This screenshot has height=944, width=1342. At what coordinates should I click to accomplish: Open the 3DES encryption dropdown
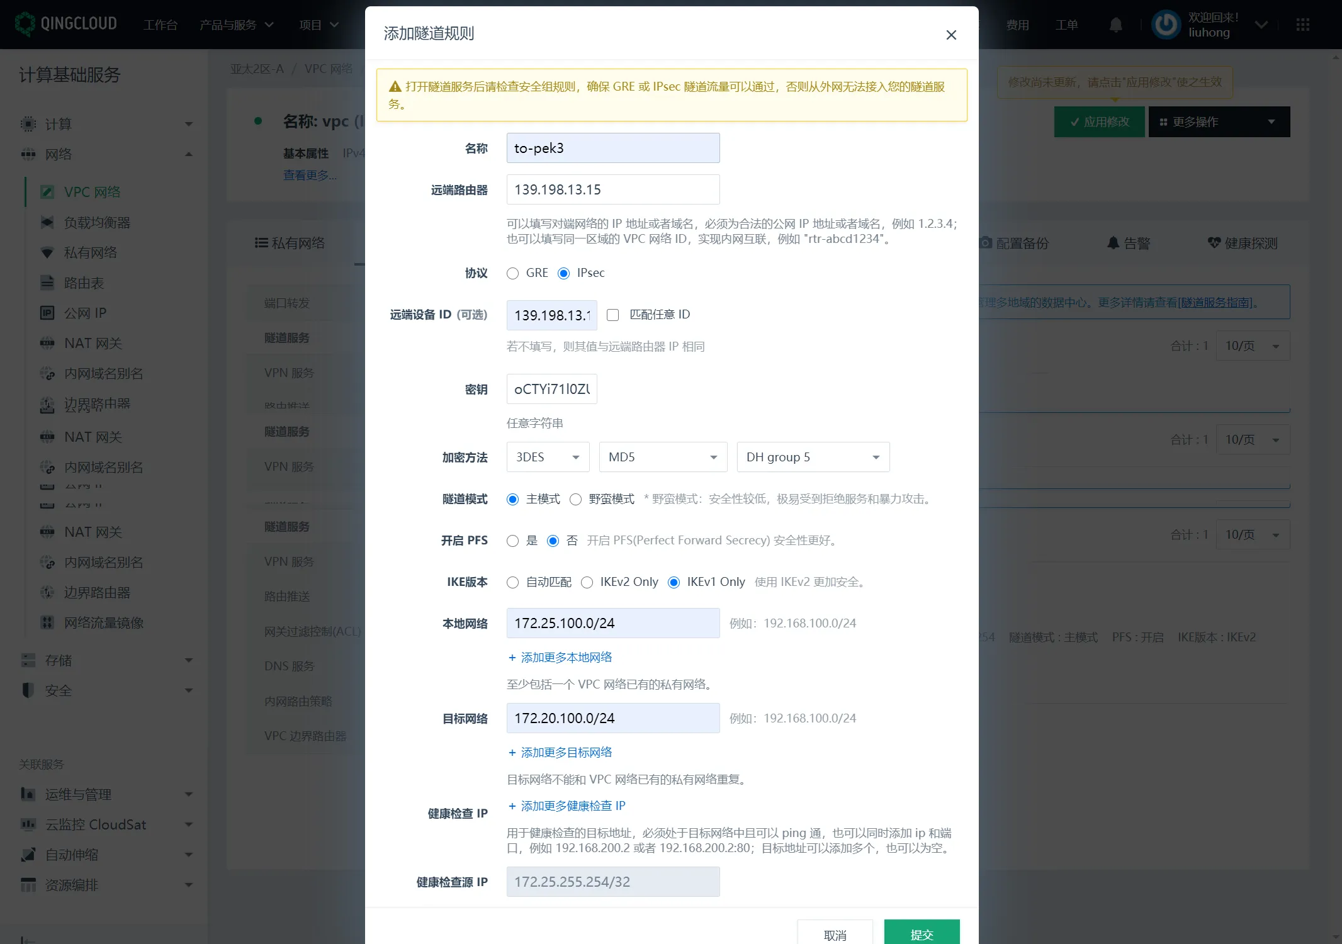pos(548,457)
